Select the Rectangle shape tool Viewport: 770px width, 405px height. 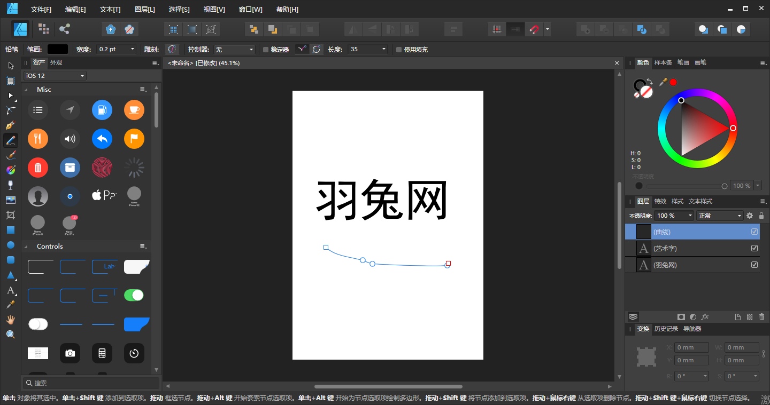pos(11,230)
